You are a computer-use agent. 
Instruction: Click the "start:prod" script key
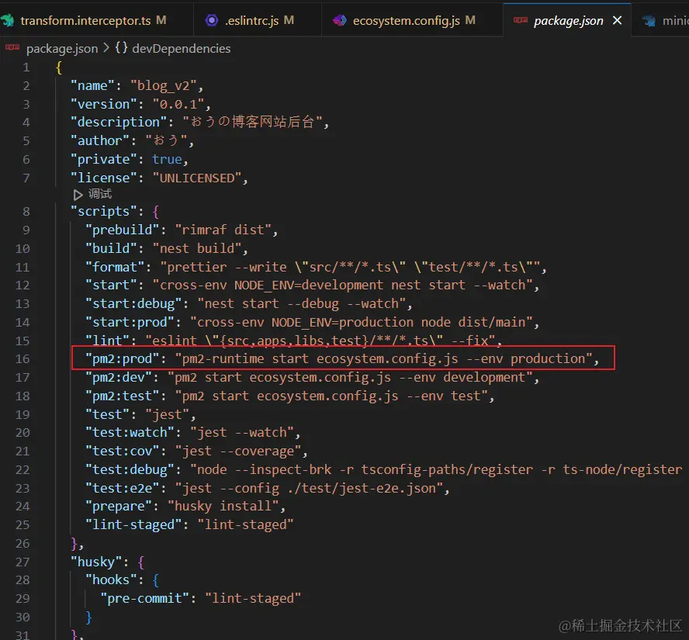point(130,322)
